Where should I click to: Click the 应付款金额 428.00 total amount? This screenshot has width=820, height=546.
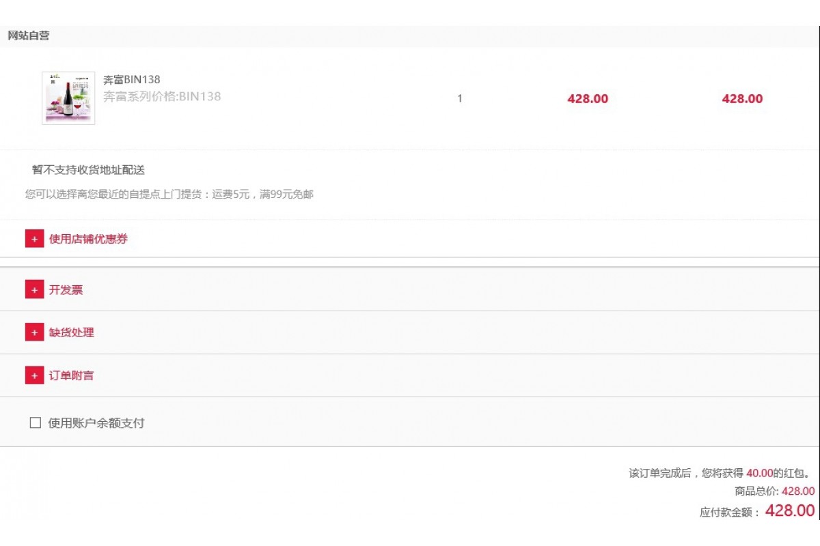[790, 511]
